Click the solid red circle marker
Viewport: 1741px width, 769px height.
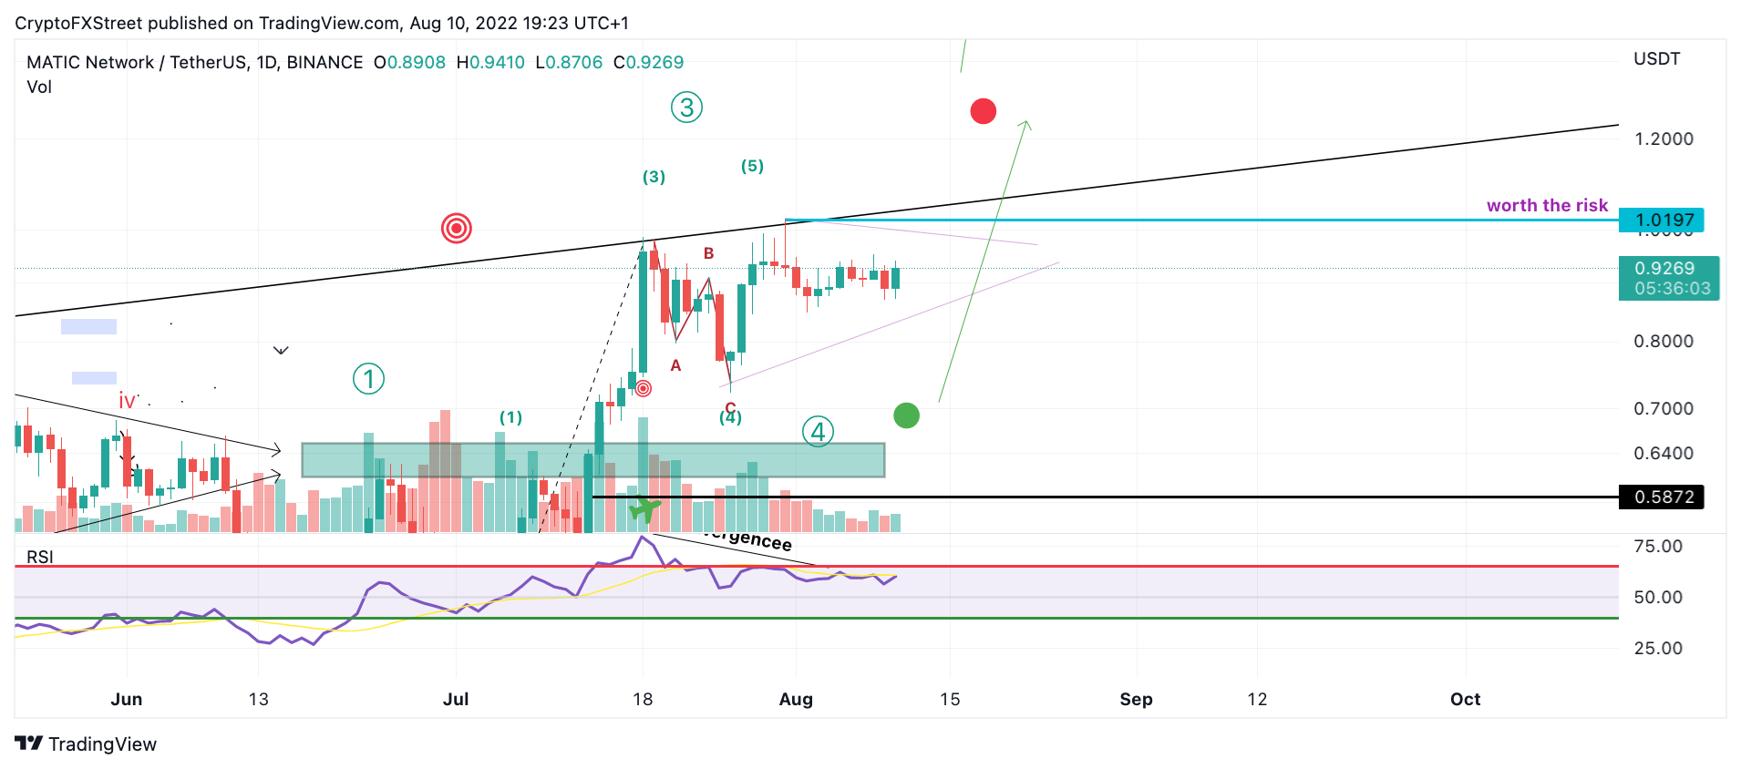[984, 111]
